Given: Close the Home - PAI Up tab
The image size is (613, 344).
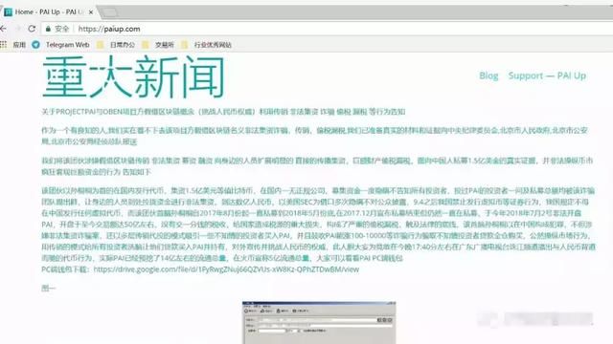Looking at the screenshot, I should pyautogui.click(x=91, y=12).
